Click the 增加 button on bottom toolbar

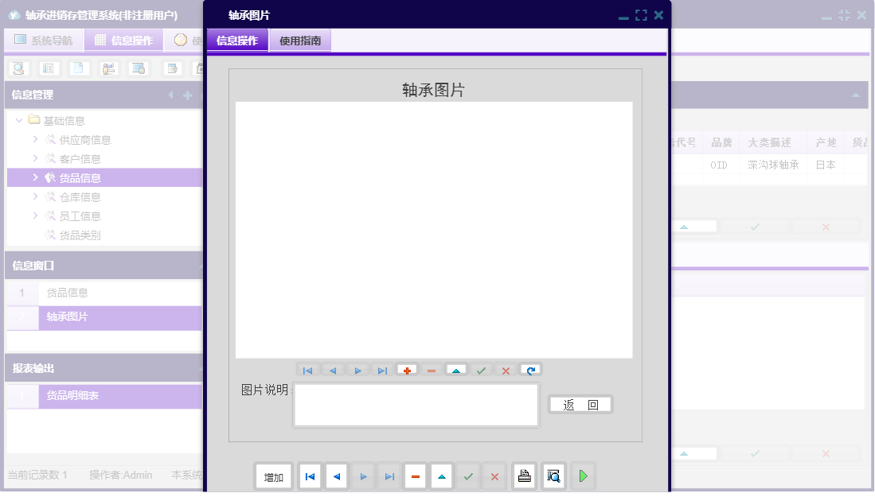(273, 476)
